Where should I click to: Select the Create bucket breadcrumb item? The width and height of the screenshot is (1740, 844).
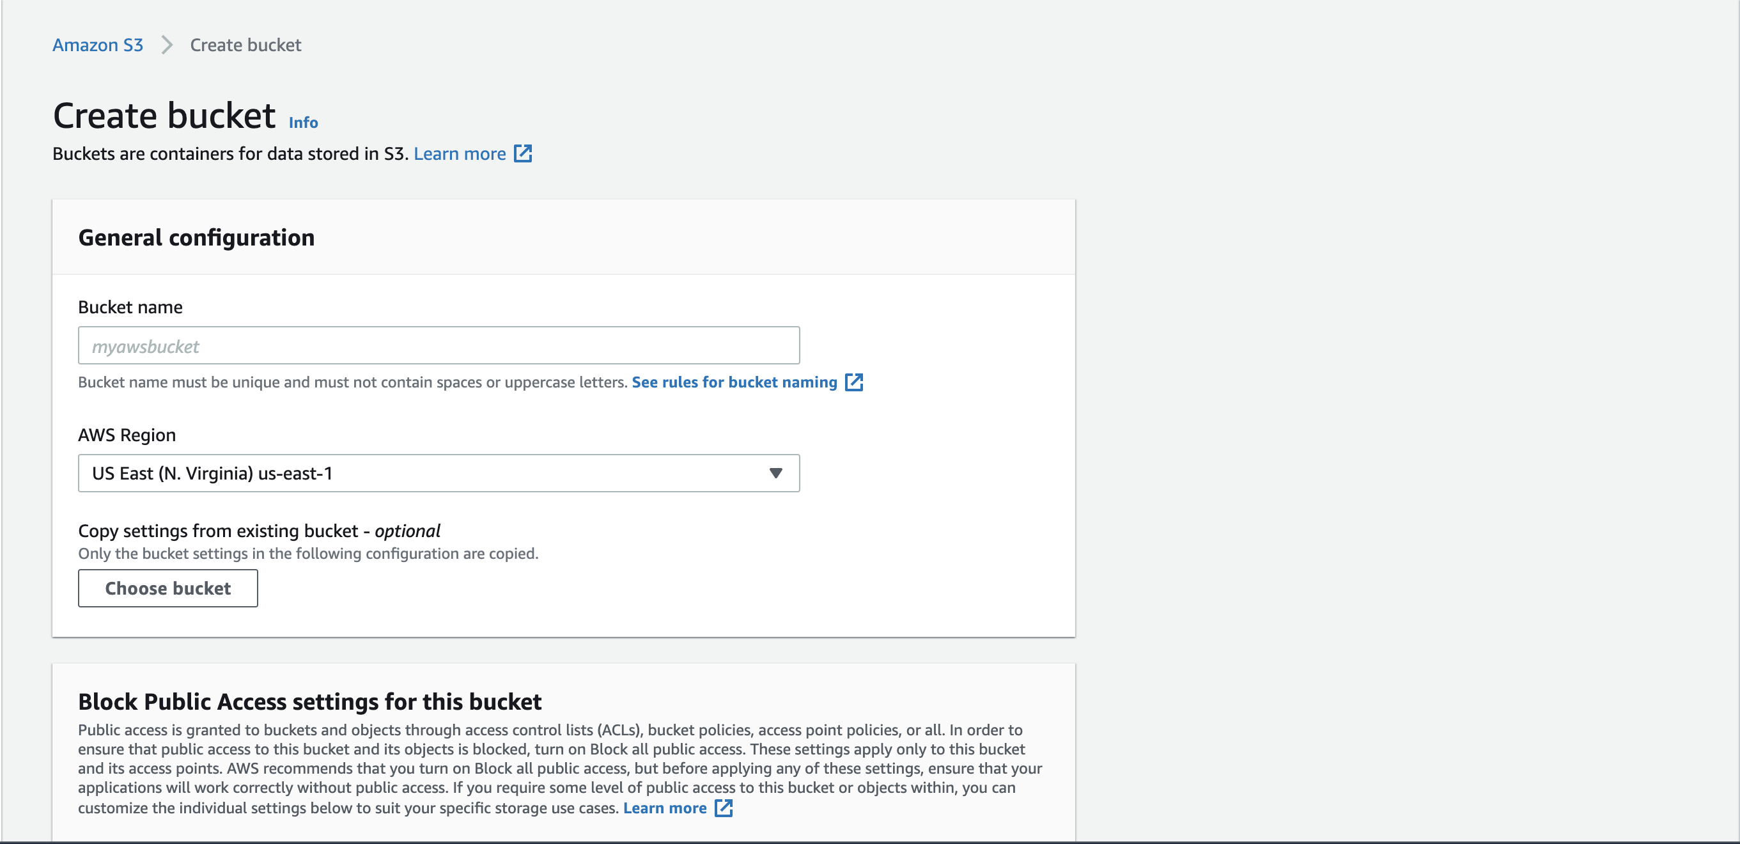[x=245, y=45]
